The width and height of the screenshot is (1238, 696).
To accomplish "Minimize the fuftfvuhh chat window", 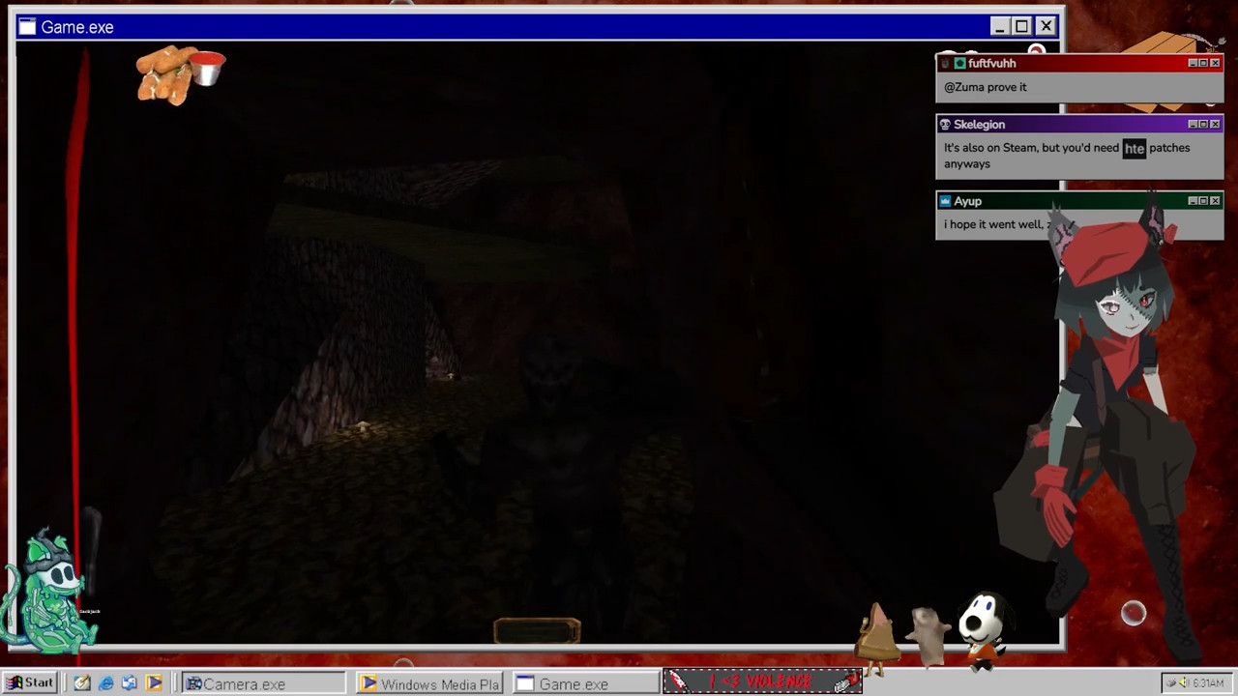I will coord(1194,63).
